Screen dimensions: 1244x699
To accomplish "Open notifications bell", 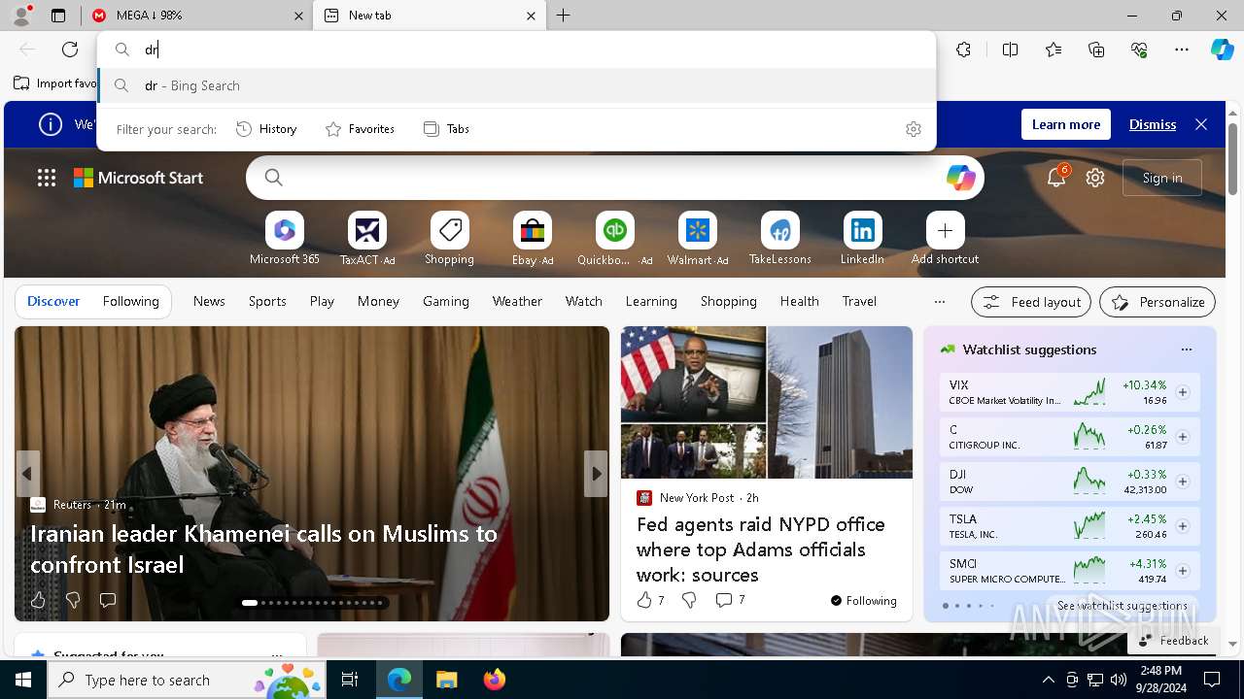I will click(1056, 178).
